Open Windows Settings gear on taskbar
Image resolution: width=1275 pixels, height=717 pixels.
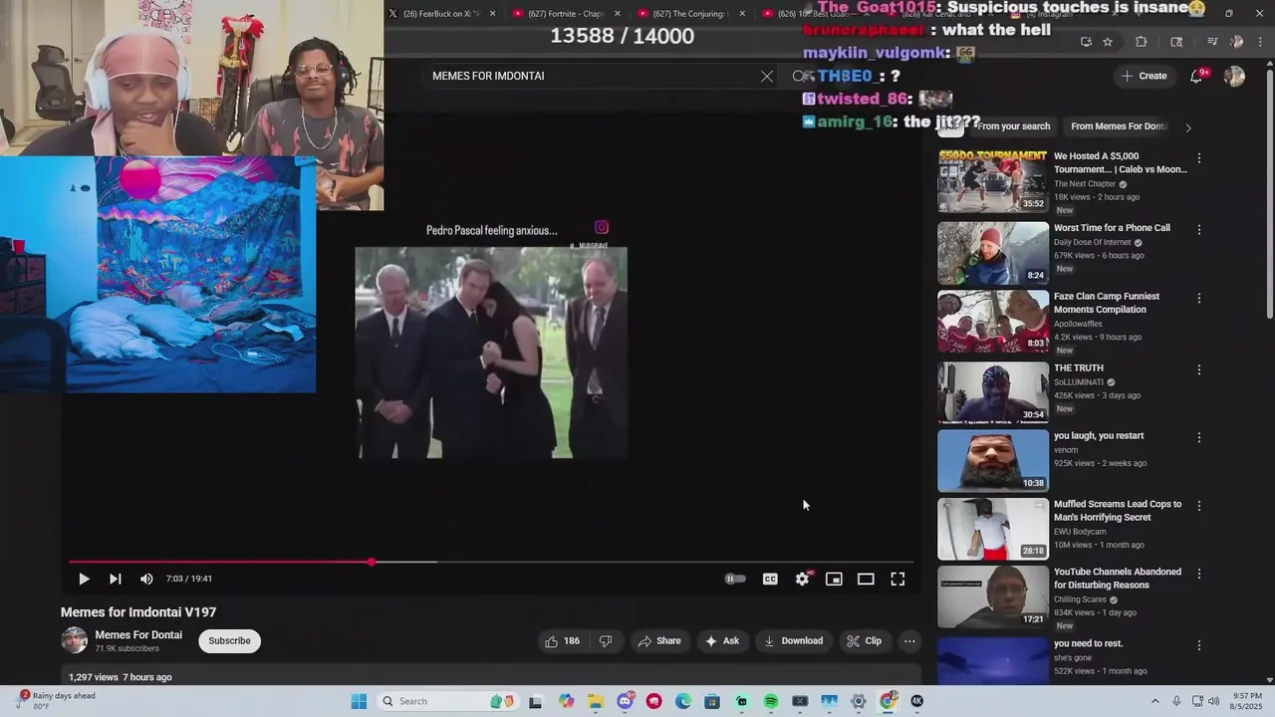859,701
